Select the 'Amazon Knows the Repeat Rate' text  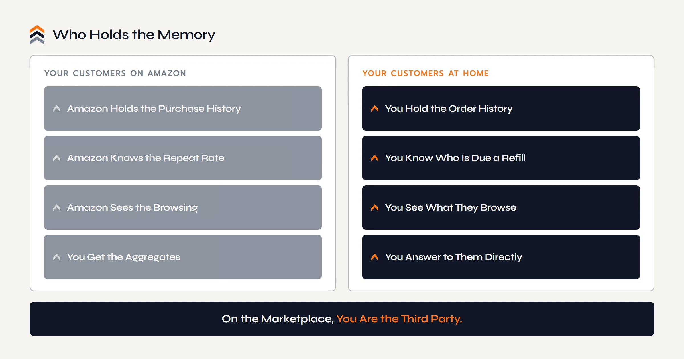point(146,158)
